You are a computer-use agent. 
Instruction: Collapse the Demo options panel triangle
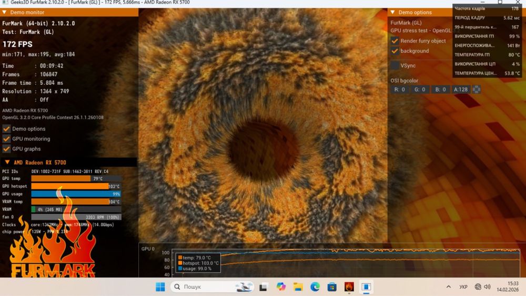tap(392, 13)
